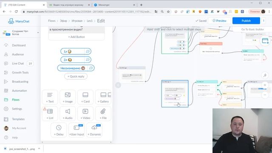272x153 pixels.
Task: Select the Несоизмеримо quick reply
Action: pos(73,68)
